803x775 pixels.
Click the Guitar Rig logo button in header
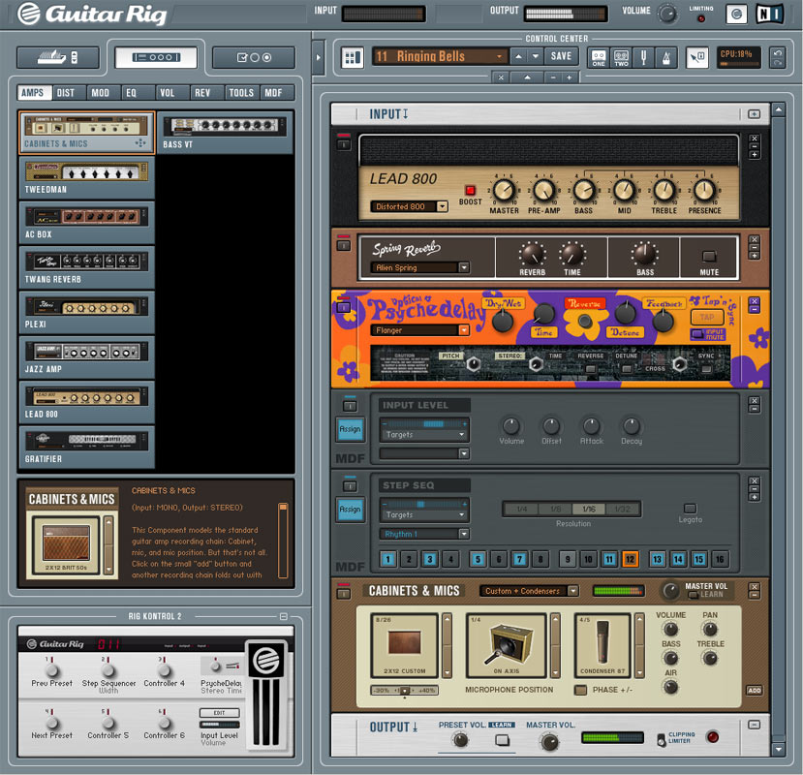(736, 15)
